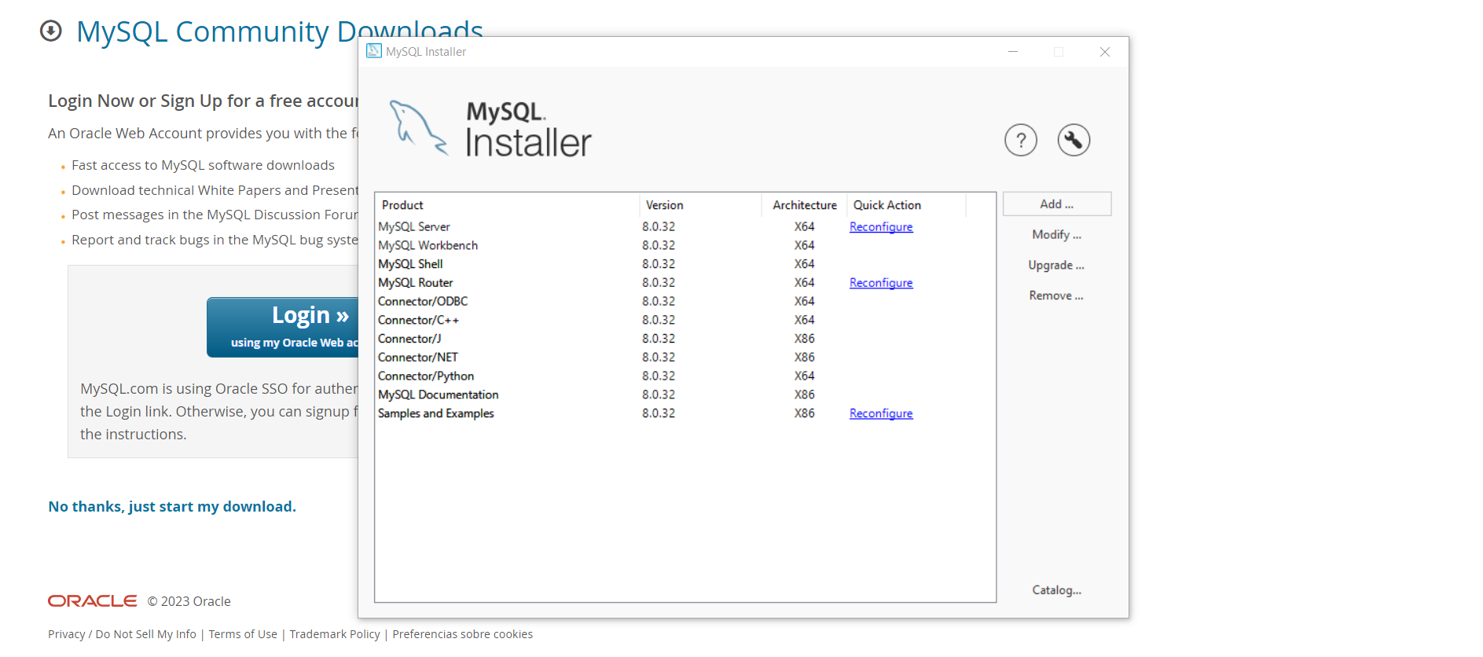Viewport: 1483px width, 657px height.
Task: Sort by the Product column header
Action: tap(508, 205)
